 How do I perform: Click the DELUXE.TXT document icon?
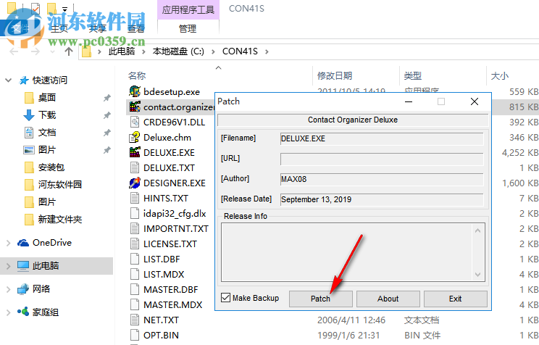click(x=135, y=167)
